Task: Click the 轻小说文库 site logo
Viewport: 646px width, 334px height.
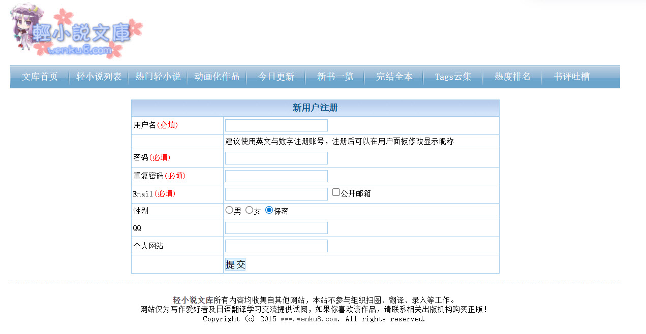Action: (76, 31)
